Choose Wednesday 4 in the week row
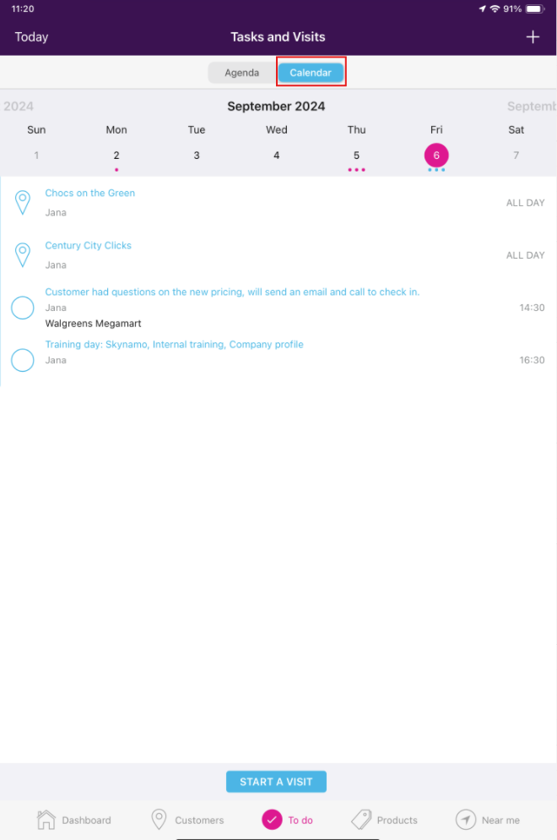557x840 pixels. [277, 155]
